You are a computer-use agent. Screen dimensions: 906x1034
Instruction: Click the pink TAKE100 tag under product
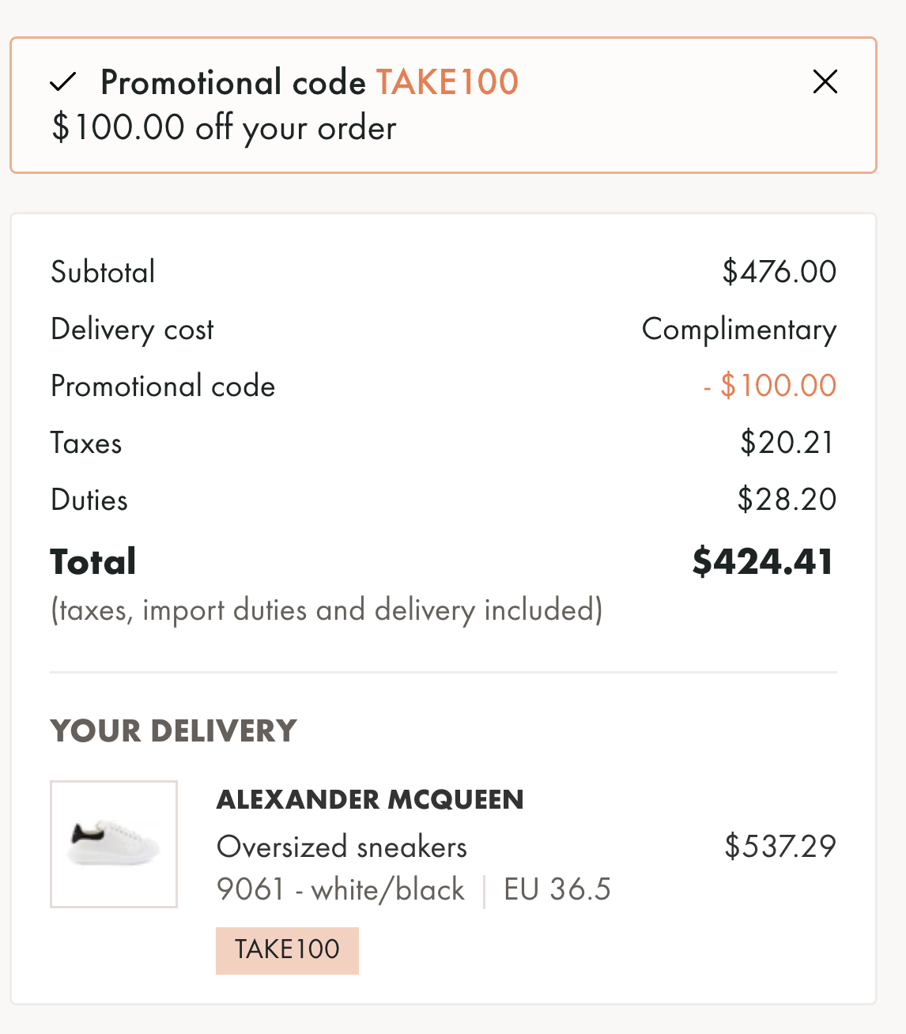click(287, 949)
